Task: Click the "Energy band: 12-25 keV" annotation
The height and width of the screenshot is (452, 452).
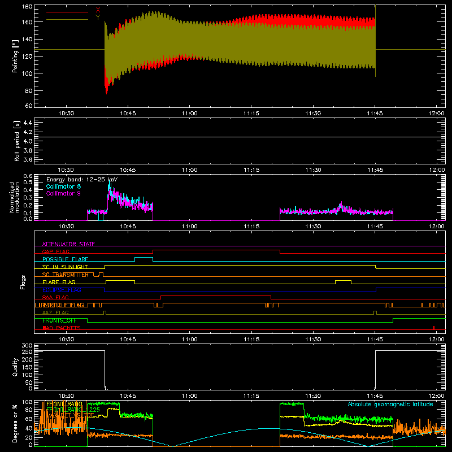Action: coord(82,180)
